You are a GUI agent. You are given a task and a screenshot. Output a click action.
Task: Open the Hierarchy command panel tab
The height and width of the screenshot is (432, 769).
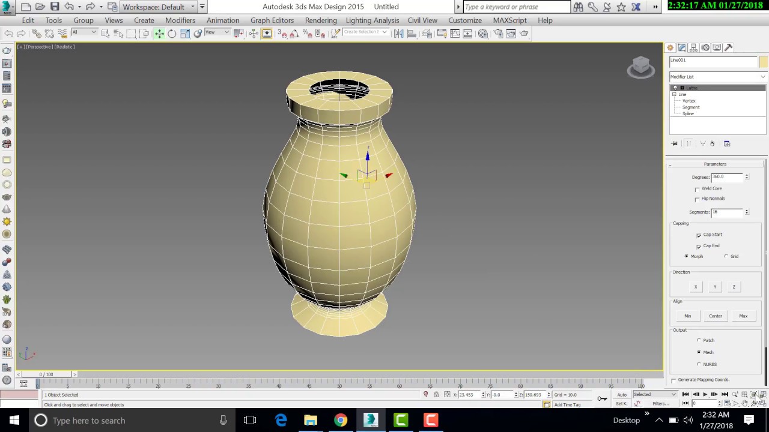pyautogui.click(x=693, y=48)
